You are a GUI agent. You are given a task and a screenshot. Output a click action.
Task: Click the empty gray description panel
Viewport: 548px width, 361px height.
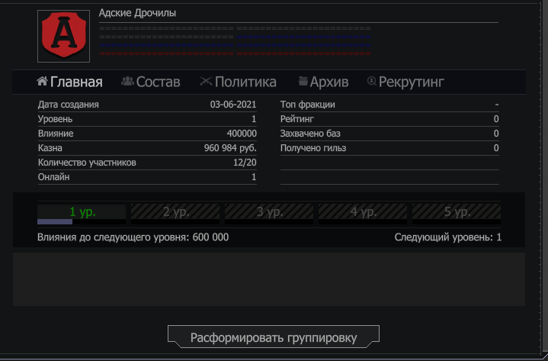point(269,279)
